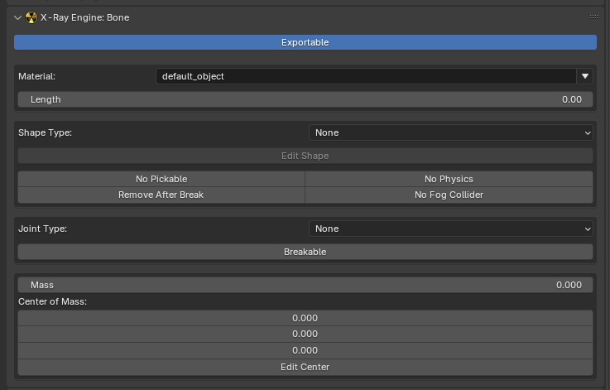
Task: Collapse the X-Ray Engine: Bone panel
Action: click(18, 17)
